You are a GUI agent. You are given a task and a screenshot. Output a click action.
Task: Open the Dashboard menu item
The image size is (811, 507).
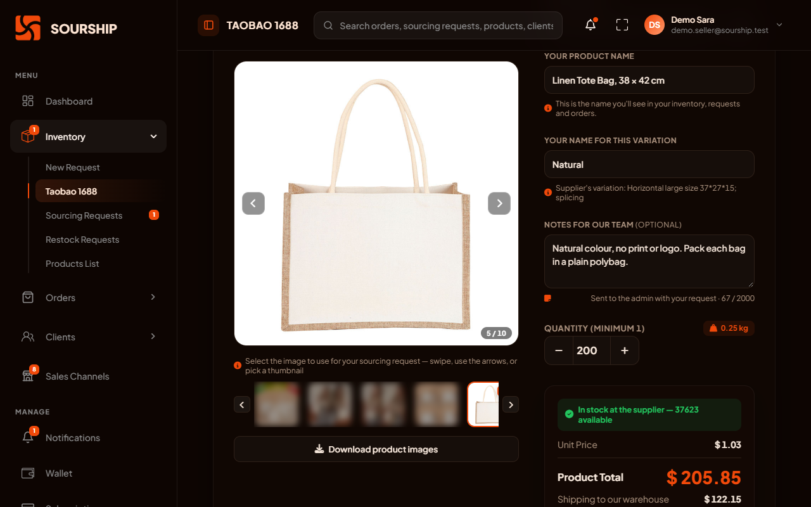coord(88,101)
